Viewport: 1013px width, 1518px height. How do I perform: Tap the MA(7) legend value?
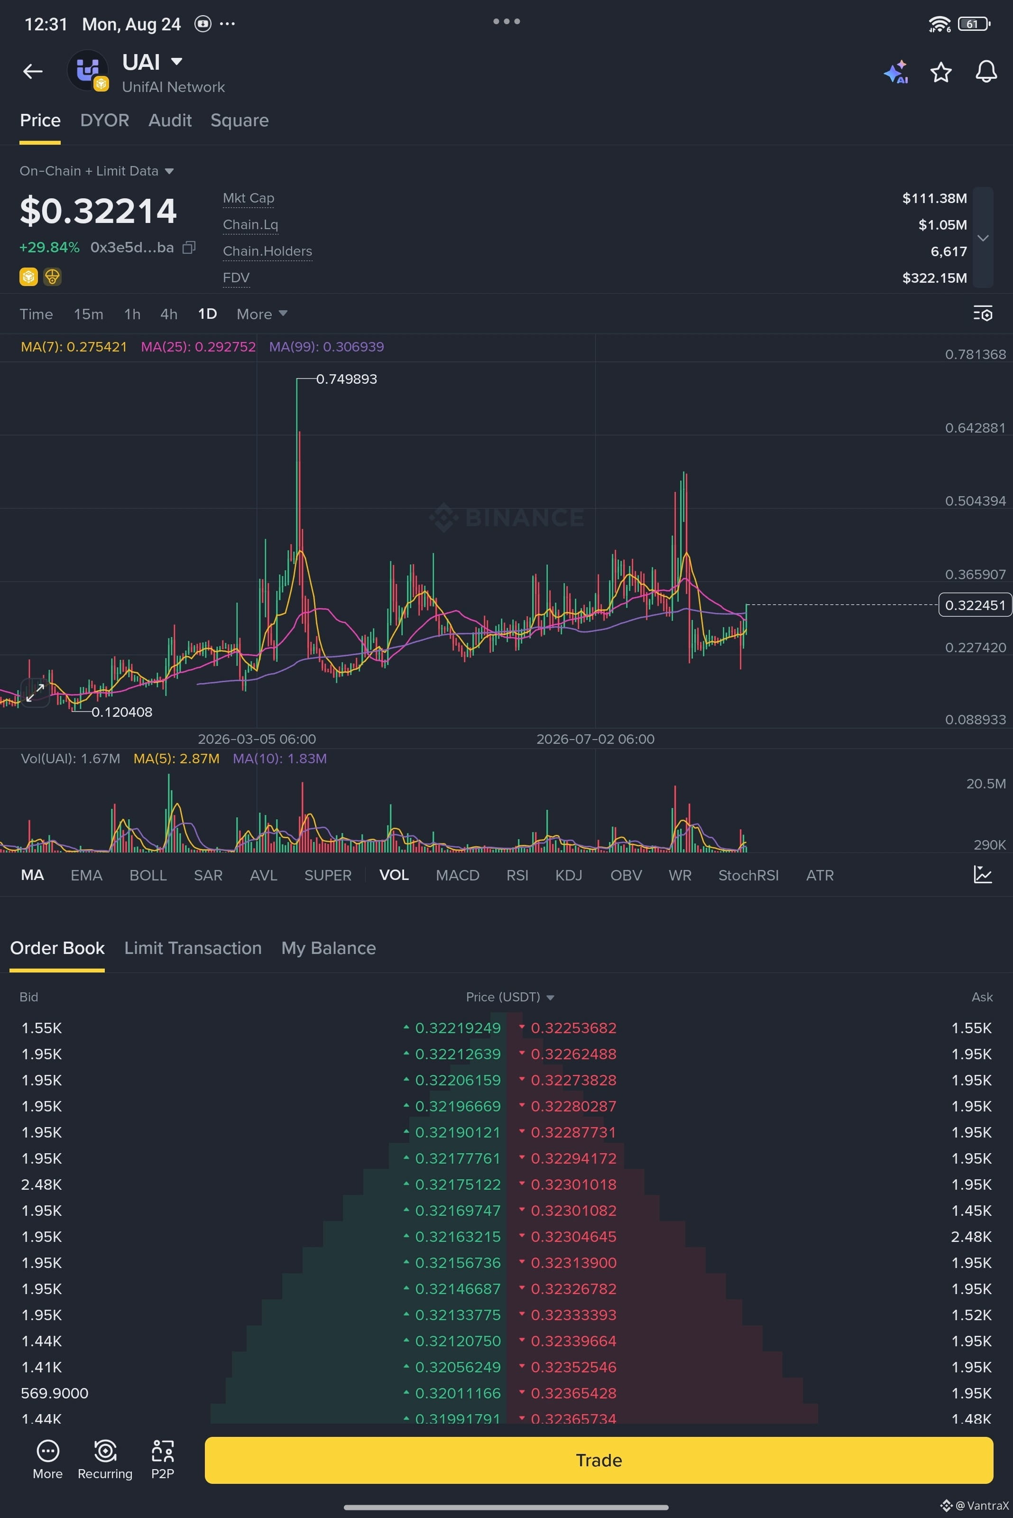pyautogui.click(x=74, y=347)
